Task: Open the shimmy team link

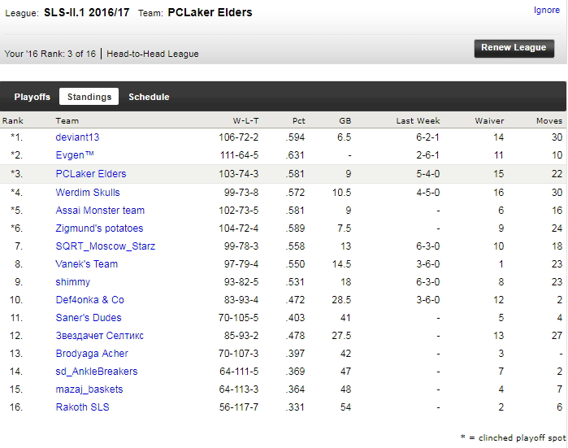Action: click(x=73, y=282)
